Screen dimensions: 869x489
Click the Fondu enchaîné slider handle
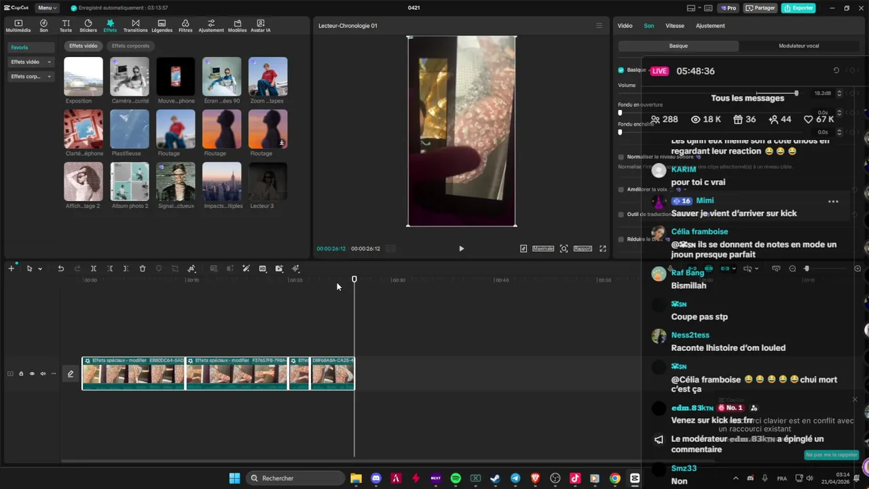(620, 132)
